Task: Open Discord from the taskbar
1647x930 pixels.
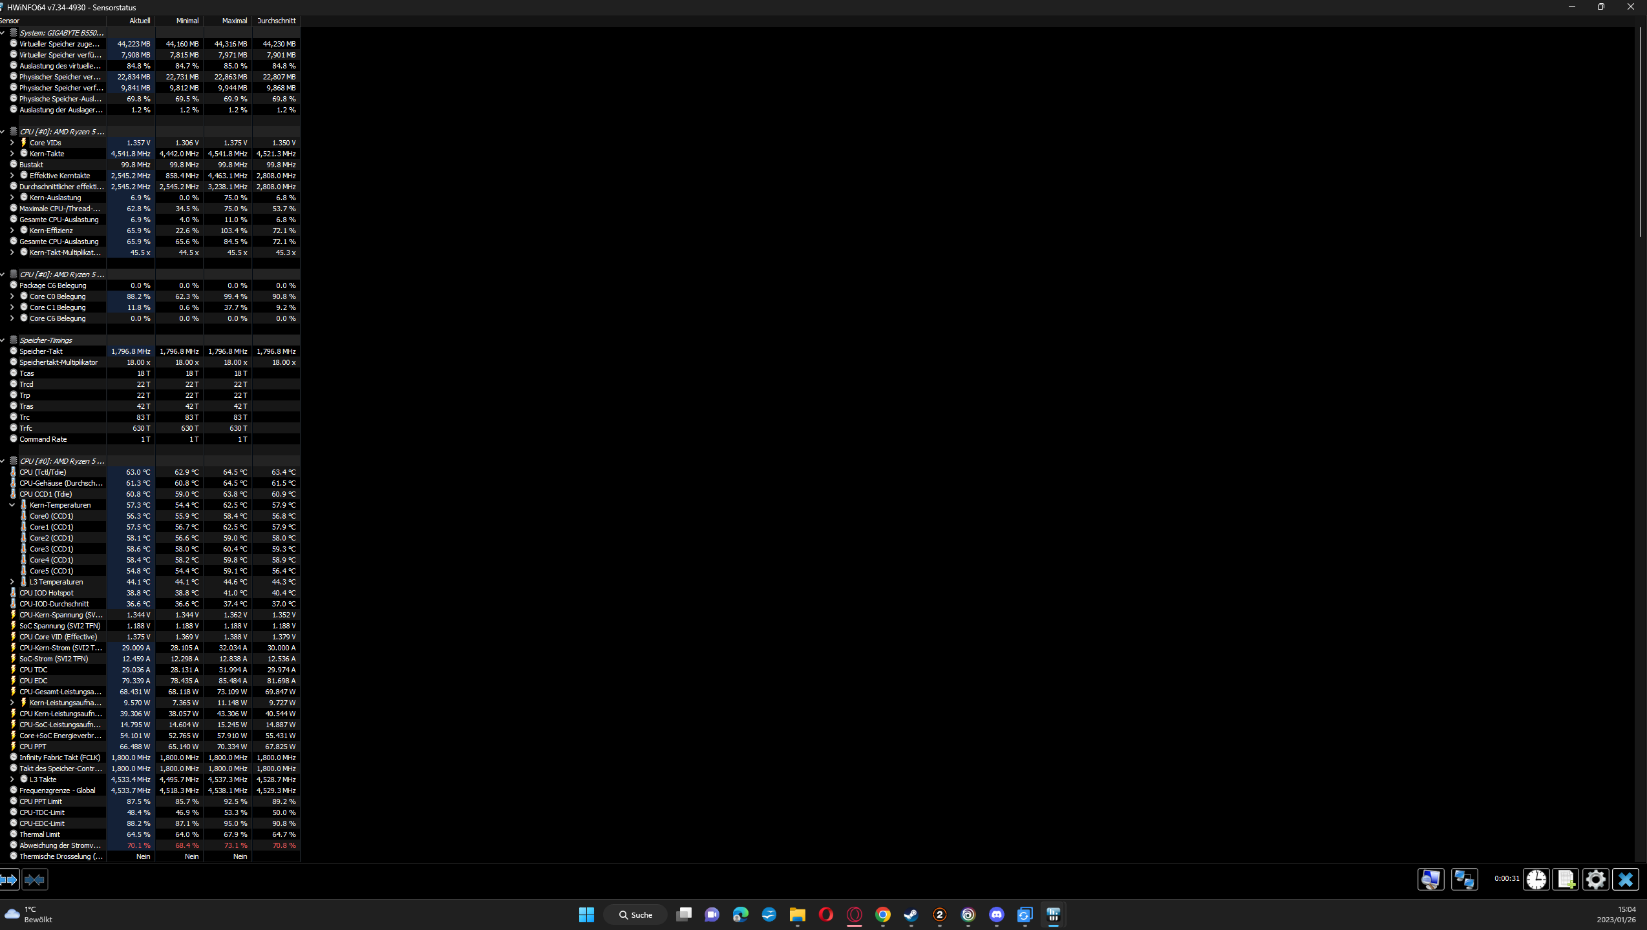Action: coord(996,915)
